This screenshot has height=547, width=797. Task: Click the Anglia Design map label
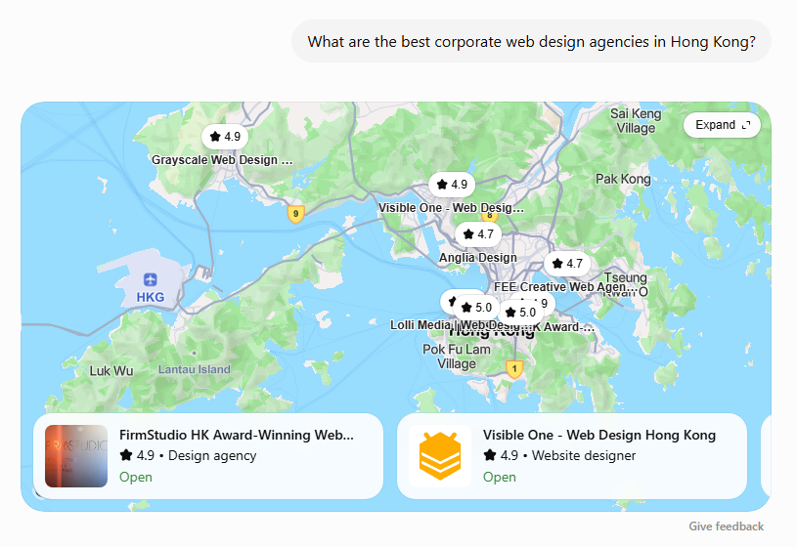click(478, 258)
